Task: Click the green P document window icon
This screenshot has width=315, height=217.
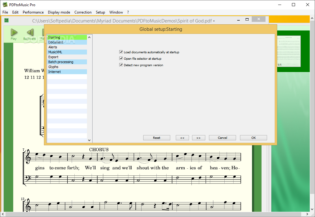Action: [6, 21]
